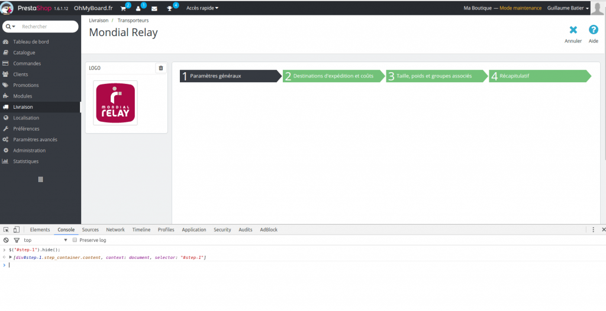Click the Mondial Relay logo thumbnail
The width and height of the screenshot is (606, 311).
tap(115, 103)
